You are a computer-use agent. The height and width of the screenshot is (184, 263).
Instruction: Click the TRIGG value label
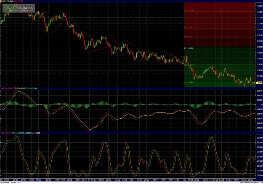pos(20,88)
